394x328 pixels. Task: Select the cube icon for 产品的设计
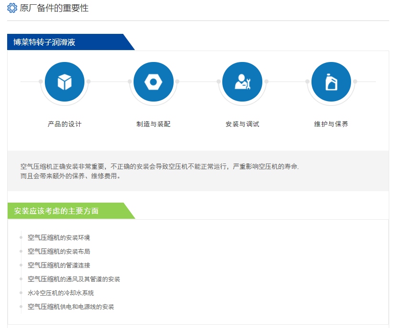64,82
